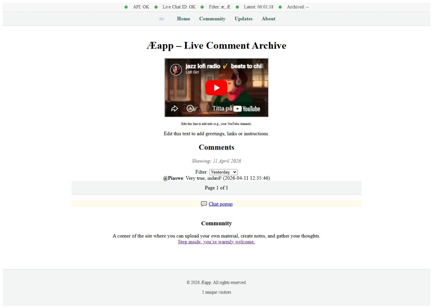Viewport: 433px width, 308px height.
Task: Click the 'Filter: æ, Æ' status text
Action: tap(219, 7)
